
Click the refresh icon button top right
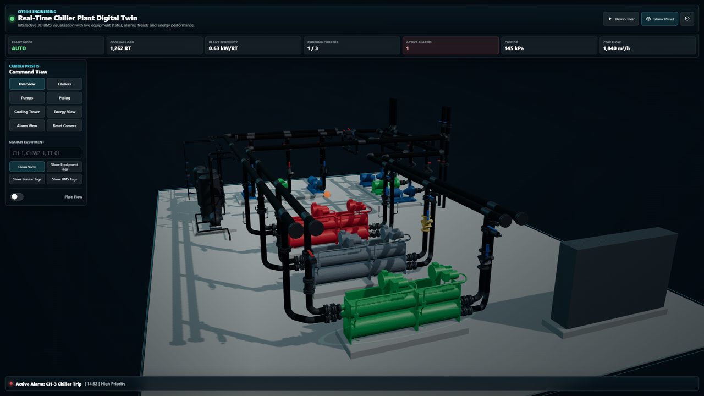(x=687, y=19)
